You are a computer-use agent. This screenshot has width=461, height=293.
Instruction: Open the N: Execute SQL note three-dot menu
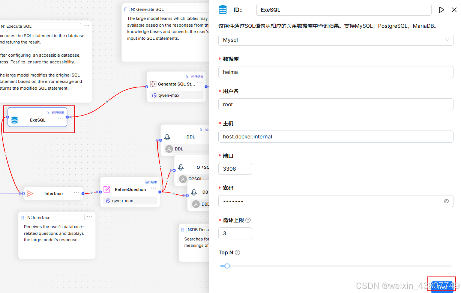86,26
